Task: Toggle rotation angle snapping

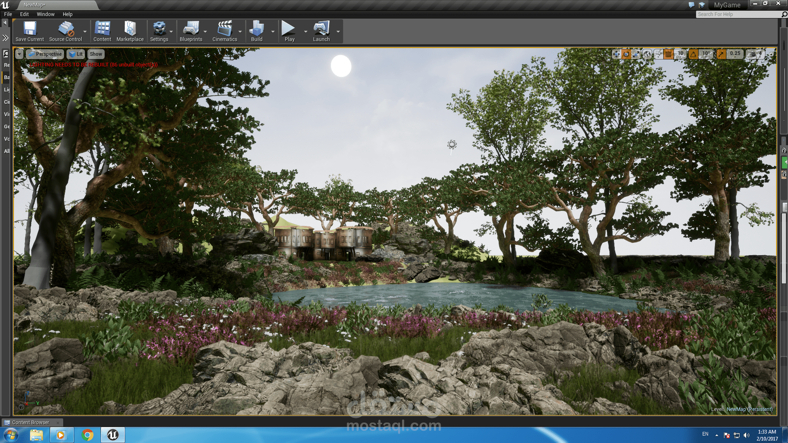Action: click(693, 54)
